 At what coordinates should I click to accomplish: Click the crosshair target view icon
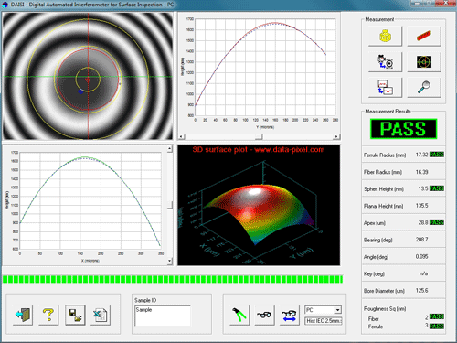(424, 62)
